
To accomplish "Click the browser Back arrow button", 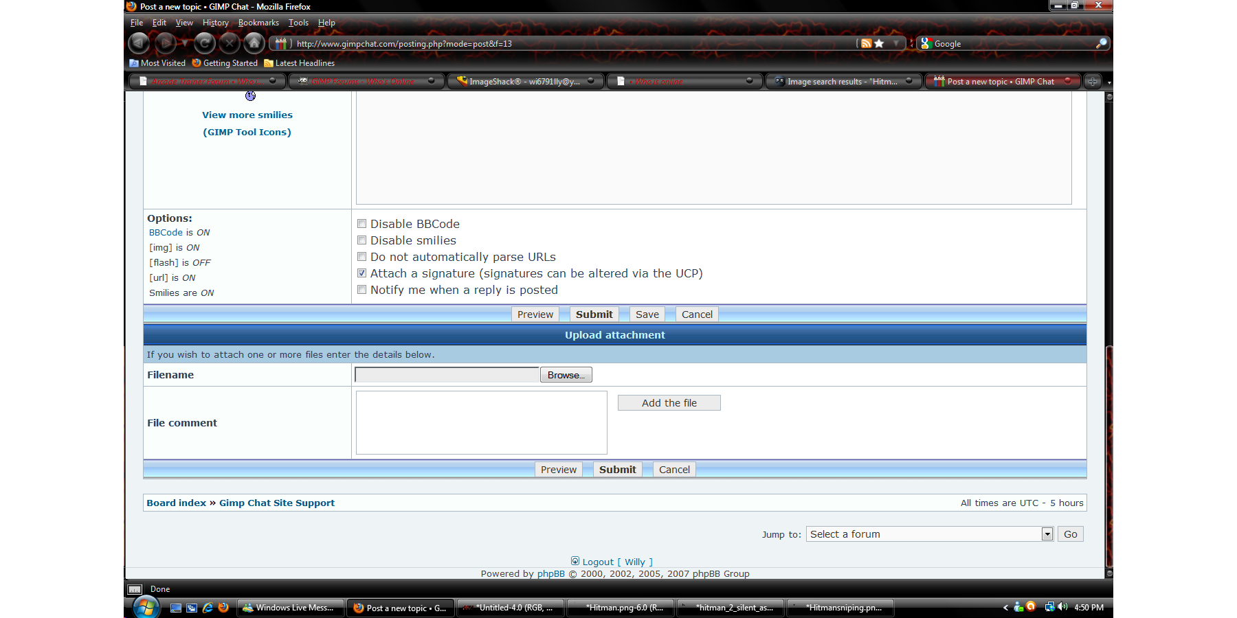I will click(x=139, y=43).
